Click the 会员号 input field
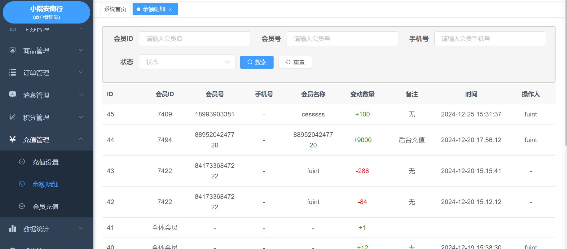This screenshot has height=249, width=567. pos(342,39)
